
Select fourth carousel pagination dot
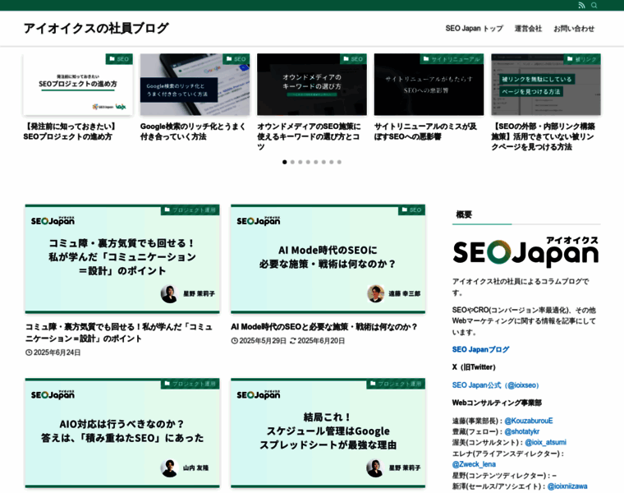coord(308,162)
